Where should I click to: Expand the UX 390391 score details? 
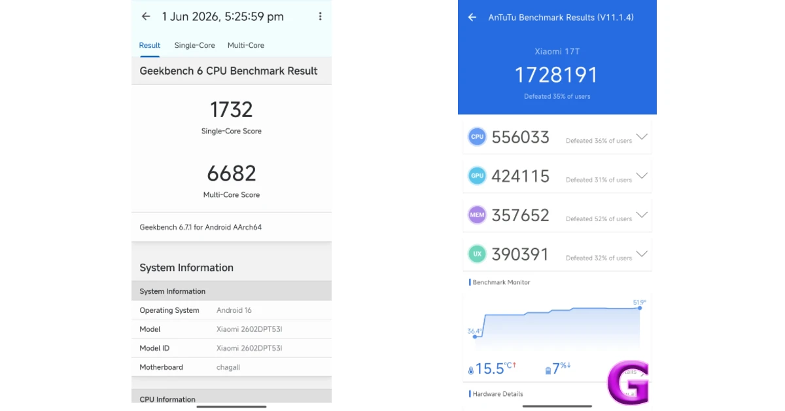(642, 254)
